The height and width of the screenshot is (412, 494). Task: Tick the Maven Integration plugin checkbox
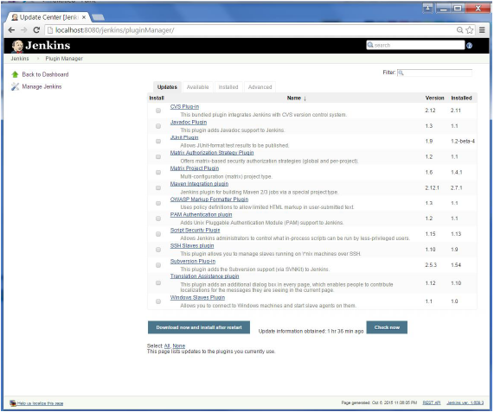coord(158,187)
